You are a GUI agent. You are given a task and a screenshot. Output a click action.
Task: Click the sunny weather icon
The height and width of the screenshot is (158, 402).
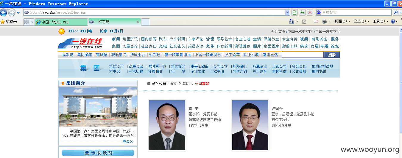(62, 31)
